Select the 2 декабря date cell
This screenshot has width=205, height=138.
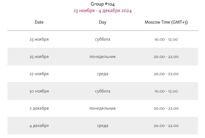coord(39,109)
